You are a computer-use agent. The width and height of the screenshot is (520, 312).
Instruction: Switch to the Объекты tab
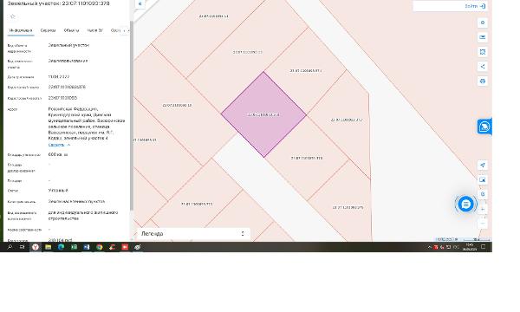71,30
